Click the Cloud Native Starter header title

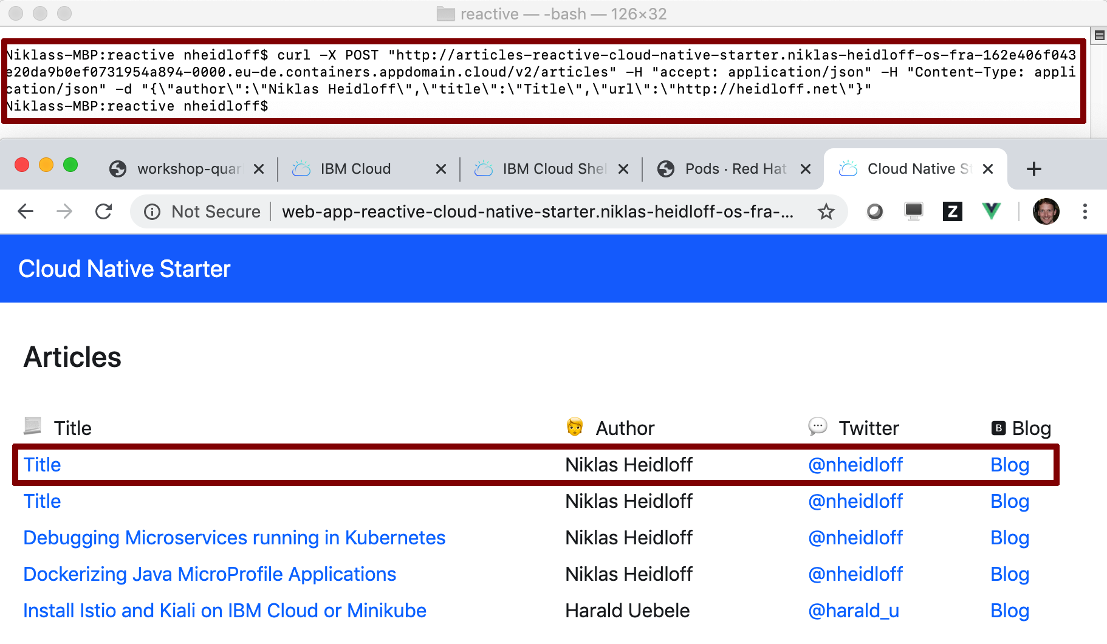coord(125,269)
